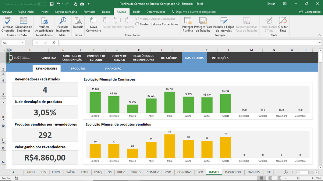Click the R$ 780 Maio commission bar

click(x=170, y=102)
